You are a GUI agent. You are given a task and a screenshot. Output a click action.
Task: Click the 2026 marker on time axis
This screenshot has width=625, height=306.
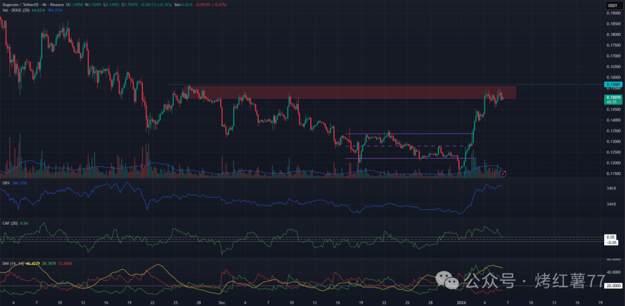(x=461, y=302)
